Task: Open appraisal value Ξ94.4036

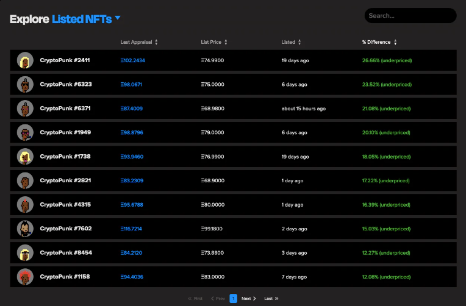Action: [132, 277]
